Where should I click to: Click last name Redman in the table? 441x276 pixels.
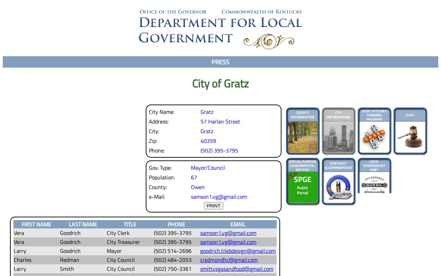[x=70, y=260]
